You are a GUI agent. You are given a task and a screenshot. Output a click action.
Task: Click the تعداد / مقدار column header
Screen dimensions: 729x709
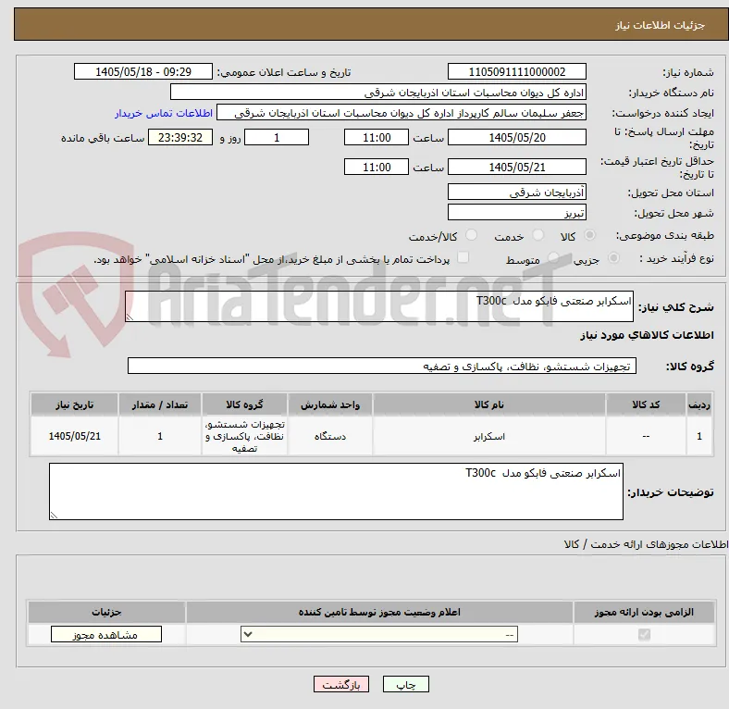(160, 404)
